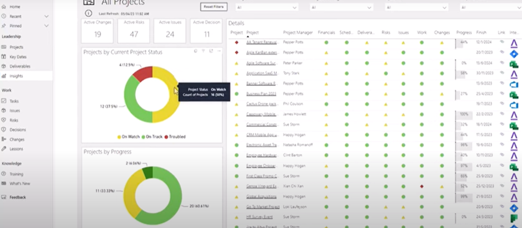Click the link eye icon for AA Tenant Renewal
The height and width of the screenshot is (228, 522).
click(x=502, y=42)
